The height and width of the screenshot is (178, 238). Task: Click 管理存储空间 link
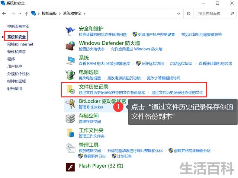[x=90, y=122]
